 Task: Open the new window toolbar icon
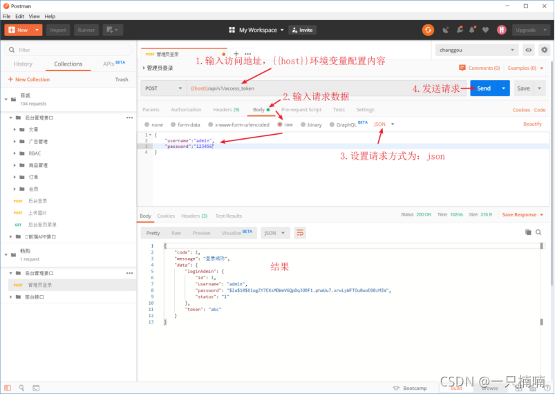pyautogui.click(x=113, y=30)
